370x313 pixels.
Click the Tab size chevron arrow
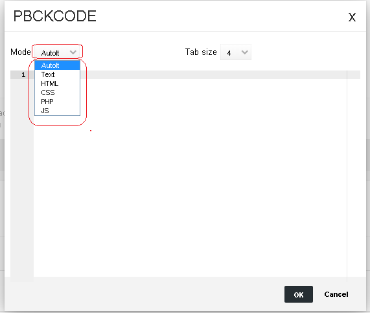click(245, 52)
